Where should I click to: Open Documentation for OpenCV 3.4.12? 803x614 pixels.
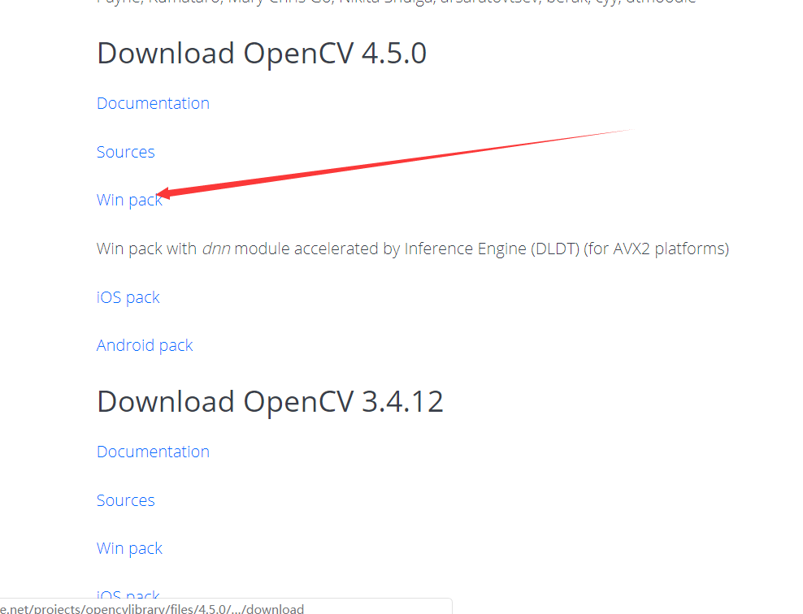(x=153, y=452)
